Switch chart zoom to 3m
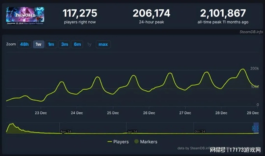Viewport: 265px width, 156px height. 64,44
